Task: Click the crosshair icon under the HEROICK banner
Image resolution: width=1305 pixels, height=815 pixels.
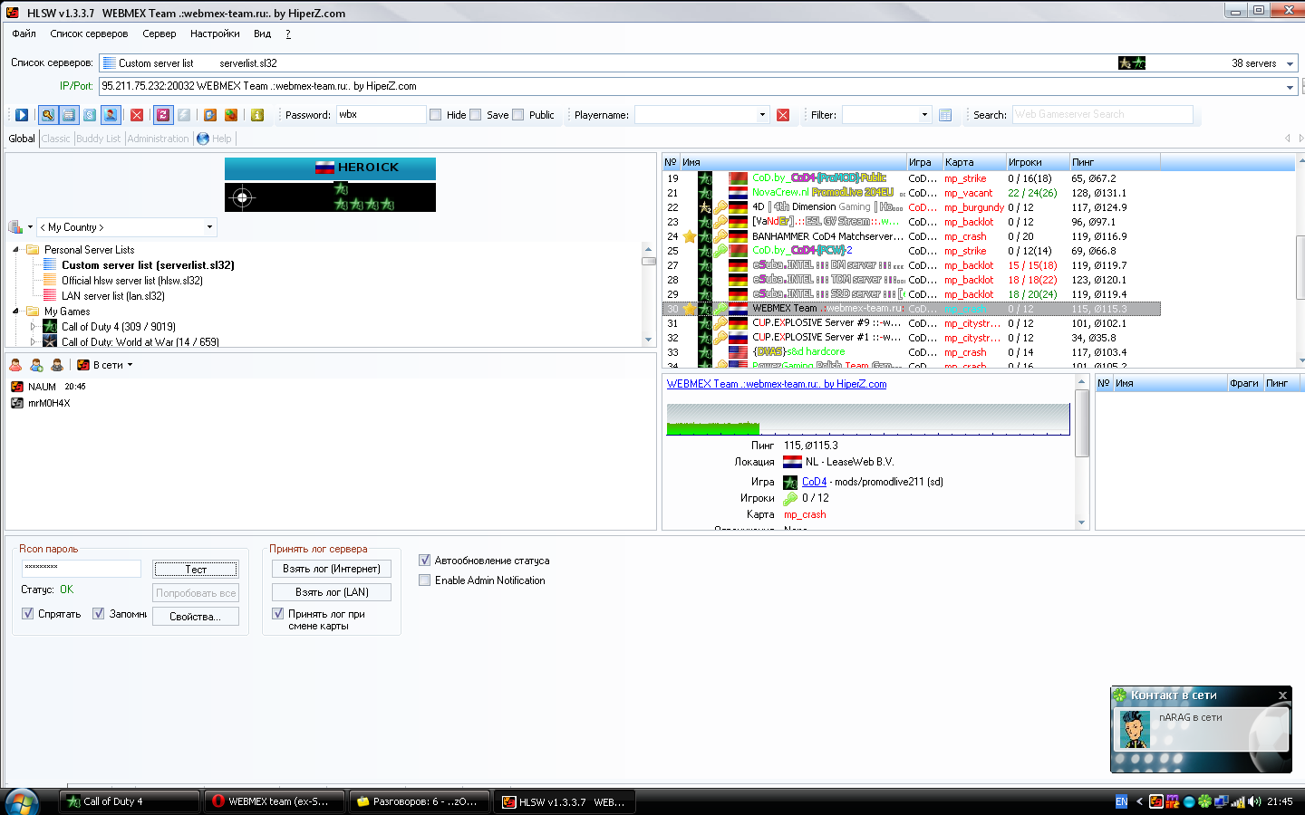Action: click(242, 197)
